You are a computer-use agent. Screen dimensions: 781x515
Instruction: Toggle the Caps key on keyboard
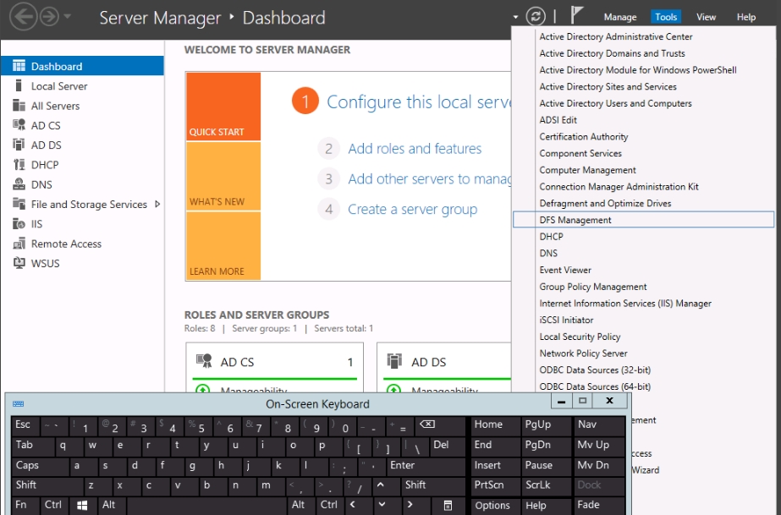tap(40, 466)
